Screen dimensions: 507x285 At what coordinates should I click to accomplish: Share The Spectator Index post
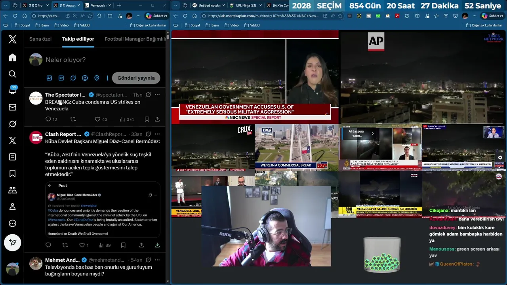[x=157, y=119]
